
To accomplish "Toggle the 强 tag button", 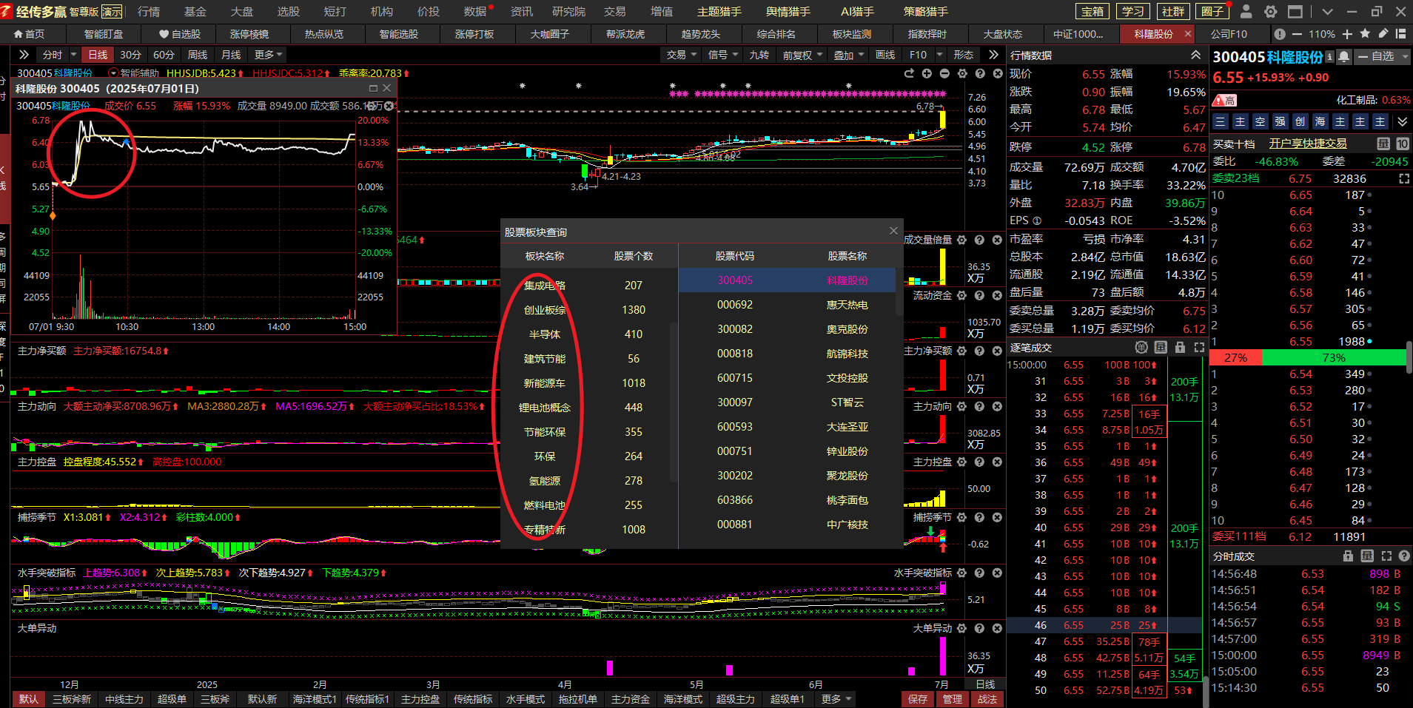I will pyautogui.click(x=1281, y=121).
